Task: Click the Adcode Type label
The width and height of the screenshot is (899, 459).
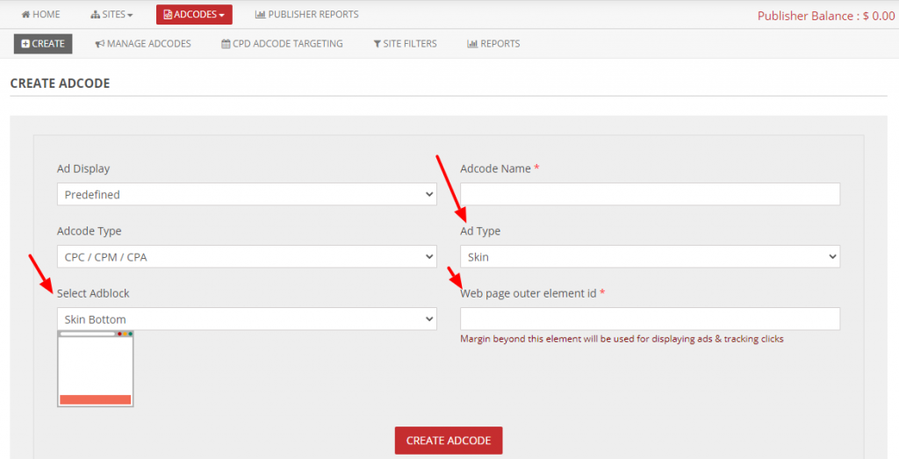Action: 89,231
